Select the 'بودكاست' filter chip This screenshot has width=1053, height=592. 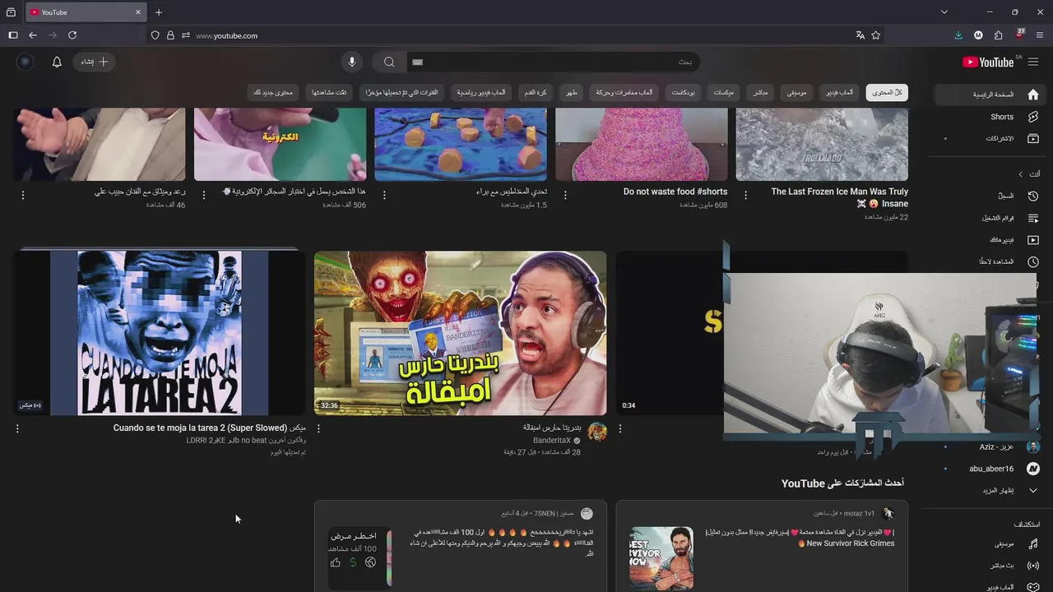pyautogui.click(x=684, y=93)
